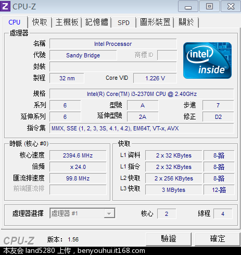Viewport: 241px width, 255px height.
Task: Click the L1 資料 8-路 value
Action: (x=219, y=155)
